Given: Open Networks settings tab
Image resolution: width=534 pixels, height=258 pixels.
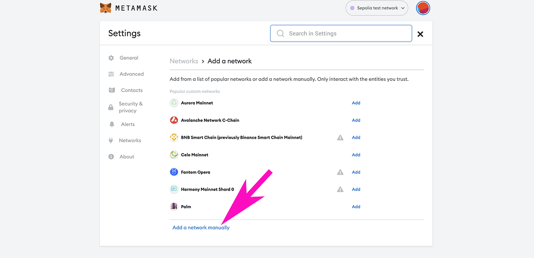Looking at the screenshot, I should pyautogui.click(x=130, y=140).
